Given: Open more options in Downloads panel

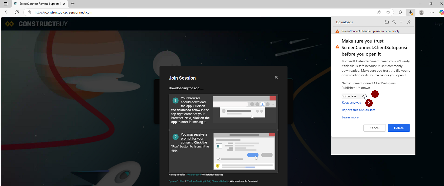Looking at the screenshot, I should coord(402,22).
